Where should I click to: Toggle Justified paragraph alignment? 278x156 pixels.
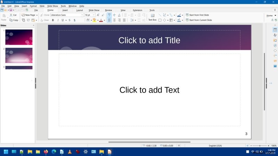tap(124, 20)
